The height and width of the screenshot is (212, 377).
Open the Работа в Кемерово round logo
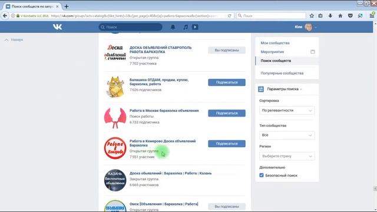115,148
